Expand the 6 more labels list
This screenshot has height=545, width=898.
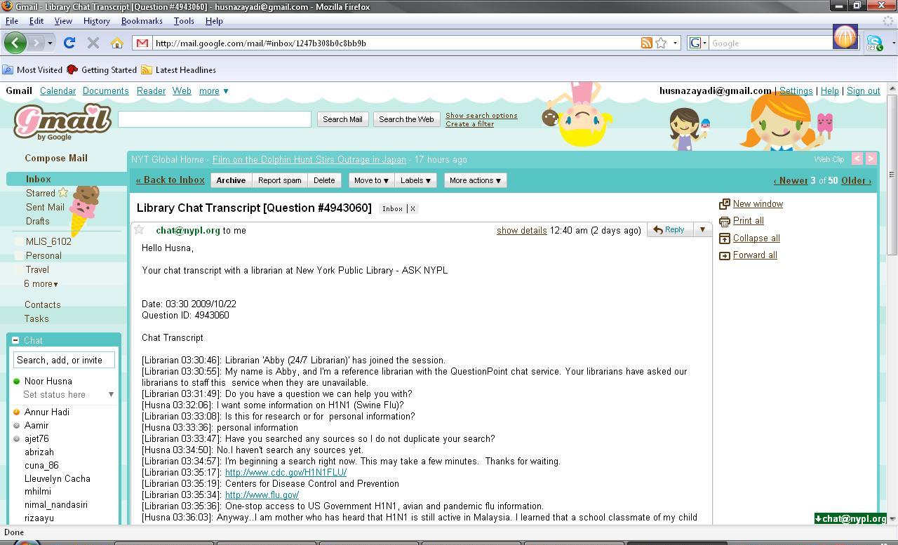click(x=40, y=284)
